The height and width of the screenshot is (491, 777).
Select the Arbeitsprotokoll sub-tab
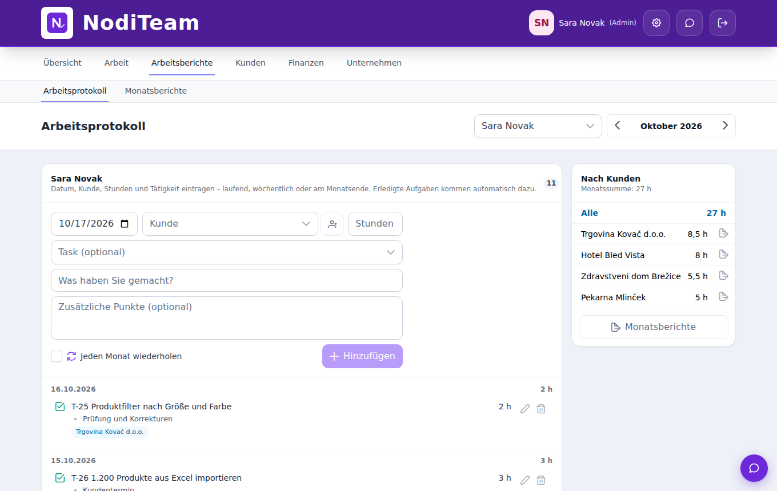point(75,91)
